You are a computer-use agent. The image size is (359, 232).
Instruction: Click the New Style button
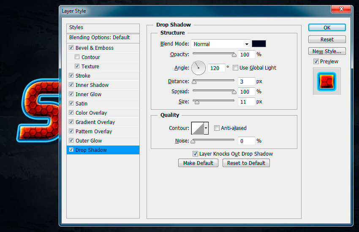click(x=327, y=51)
